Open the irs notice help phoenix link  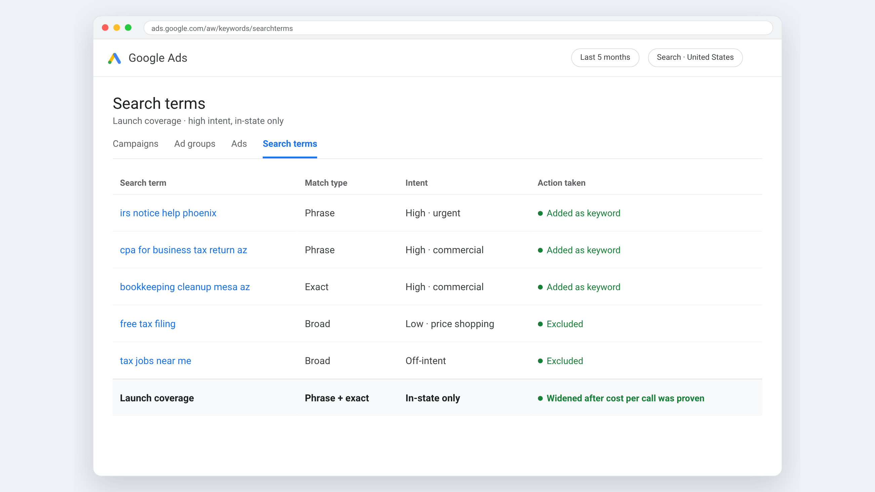(168, 213)
